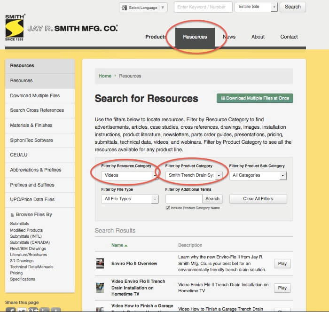Expand the Filter by File Type dropdown
This screenshot has height=312, width=329.
(129, 199)
